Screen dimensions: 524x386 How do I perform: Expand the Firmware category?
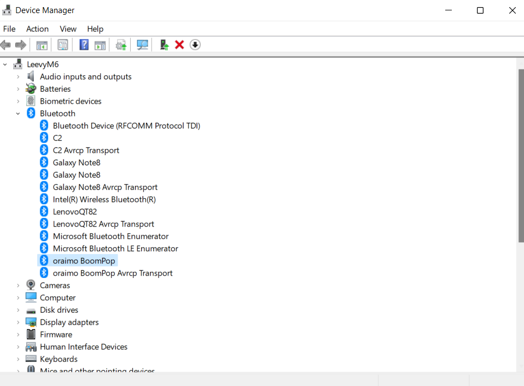(18, 335)
